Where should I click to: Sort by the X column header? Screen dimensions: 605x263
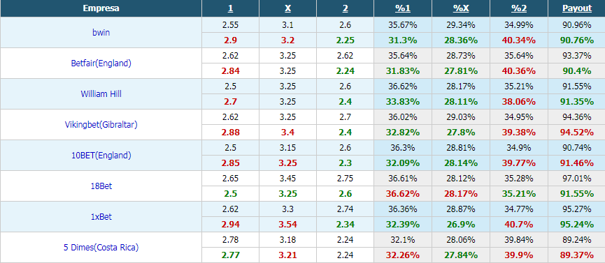click(288, 8)
